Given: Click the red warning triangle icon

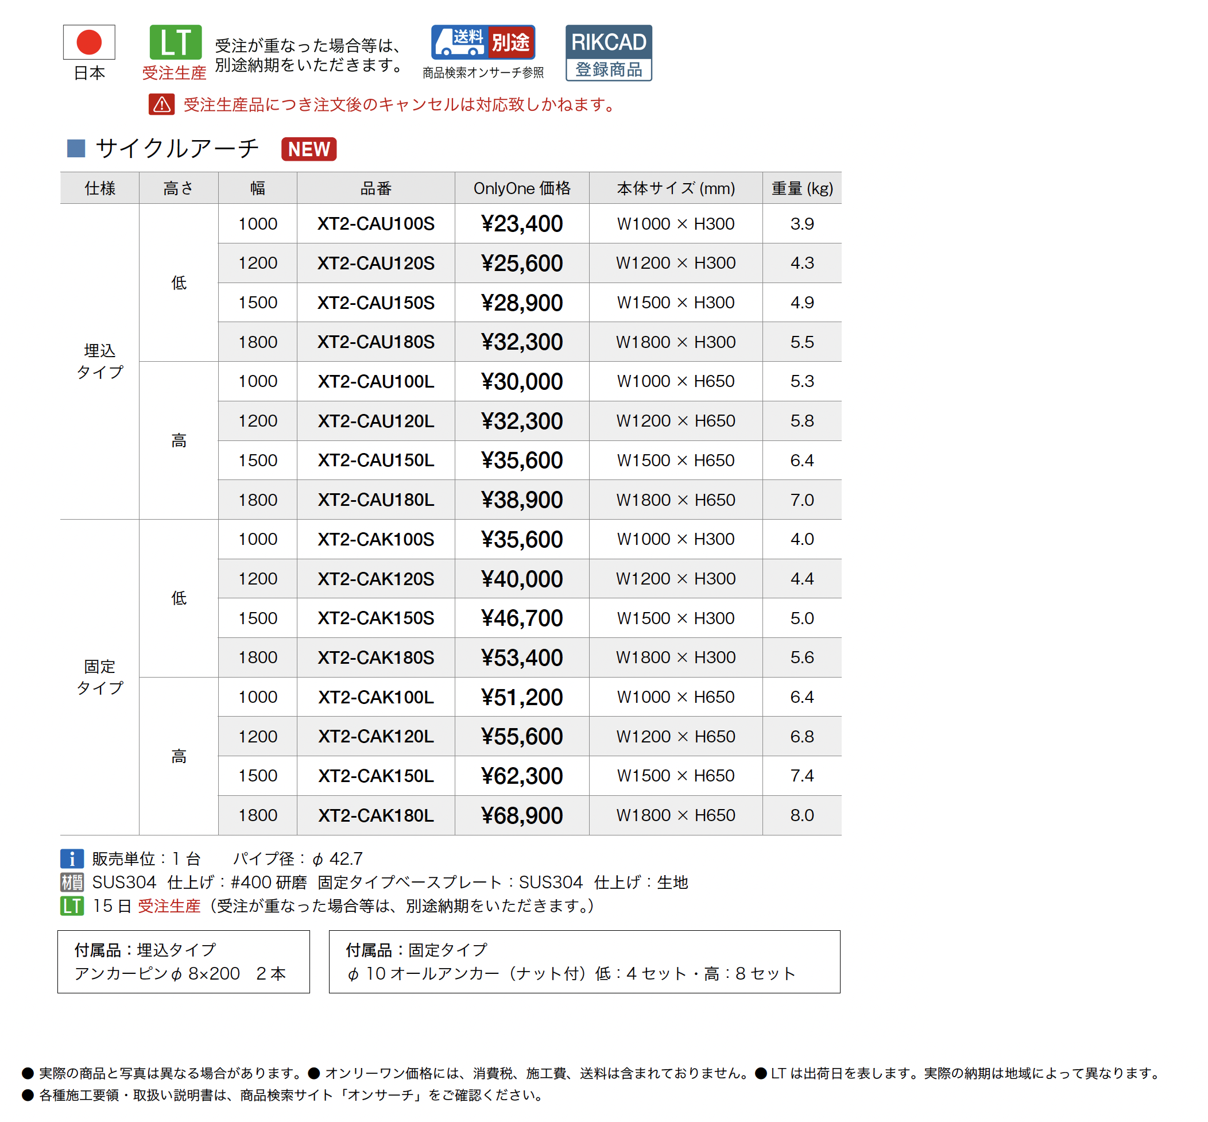Looking at the screenshot, I should tap(161, 105).
